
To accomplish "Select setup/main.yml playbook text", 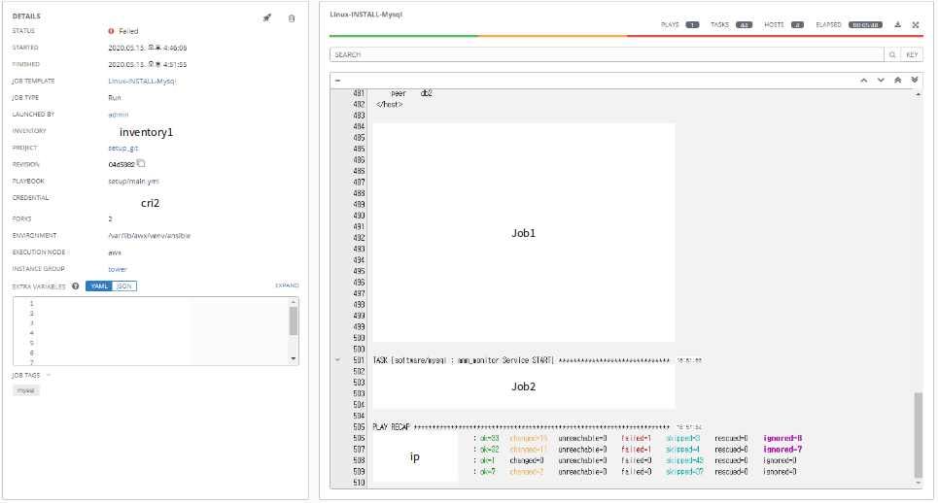I will [133, 181].
